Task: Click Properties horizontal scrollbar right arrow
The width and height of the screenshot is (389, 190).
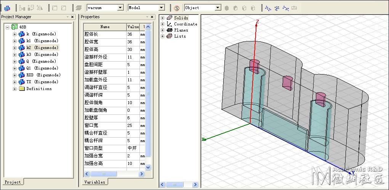Action: click(x=141, y=174)
